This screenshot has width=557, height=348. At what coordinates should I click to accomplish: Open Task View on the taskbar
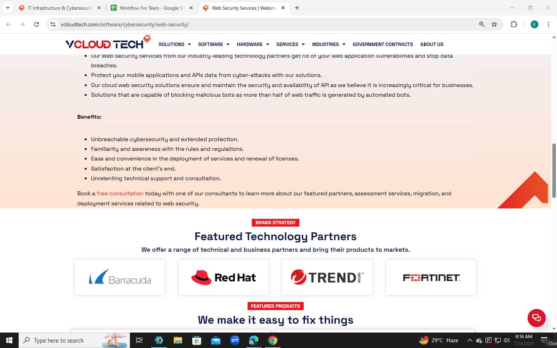pyautogui.click(x=139, y=340)
